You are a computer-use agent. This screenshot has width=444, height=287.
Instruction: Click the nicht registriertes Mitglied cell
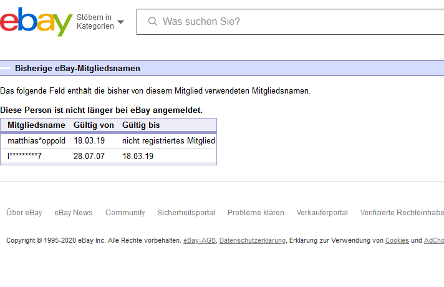click(x=168, y=140)
